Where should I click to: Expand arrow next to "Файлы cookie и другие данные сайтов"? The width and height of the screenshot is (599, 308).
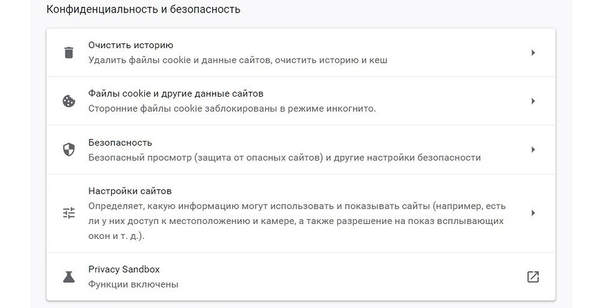pos(533,101)
